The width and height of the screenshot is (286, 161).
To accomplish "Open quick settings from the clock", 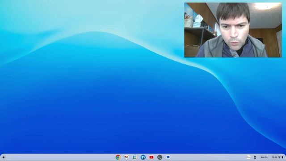I will (274, 157).
